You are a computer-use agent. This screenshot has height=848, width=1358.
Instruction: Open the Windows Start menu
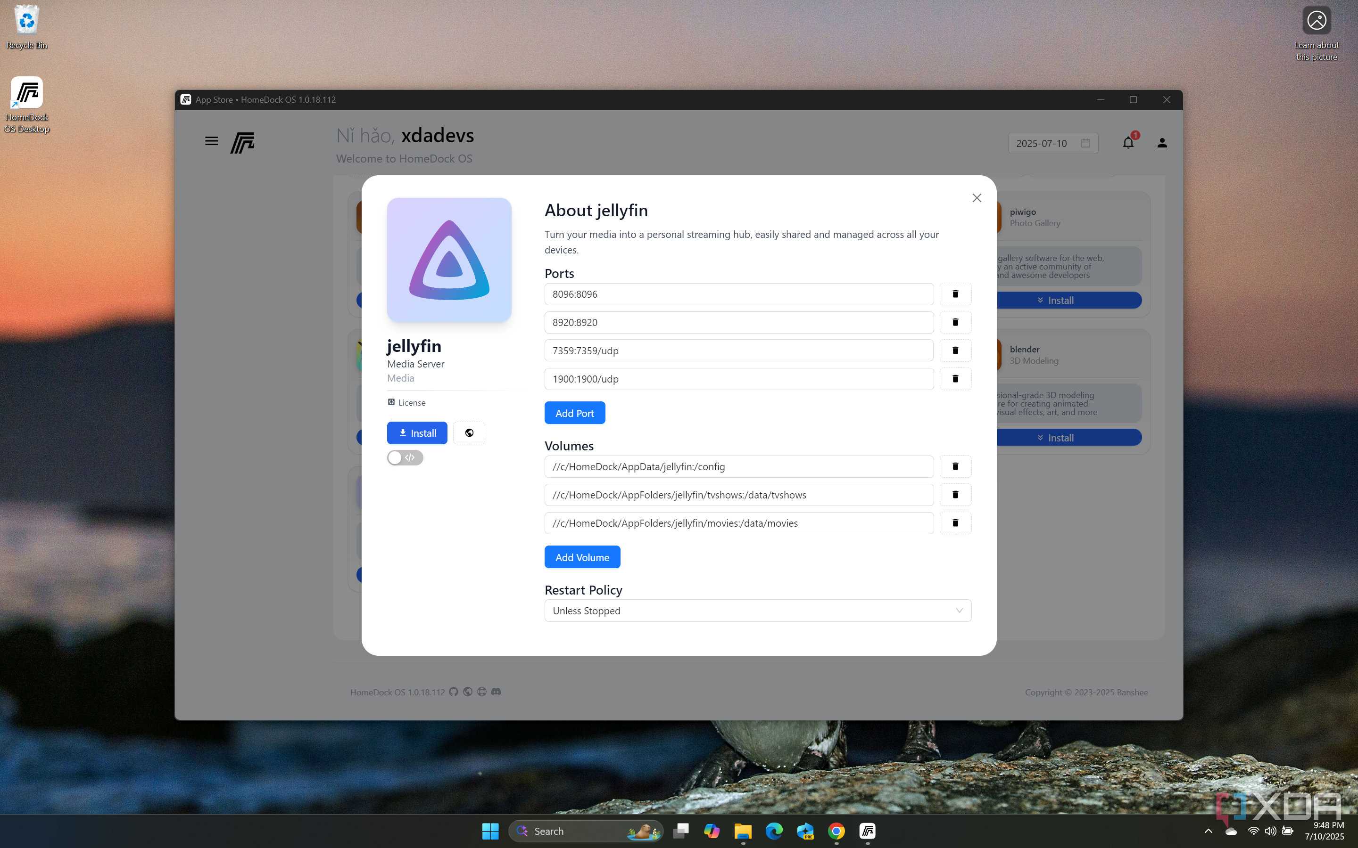point(490,831)
